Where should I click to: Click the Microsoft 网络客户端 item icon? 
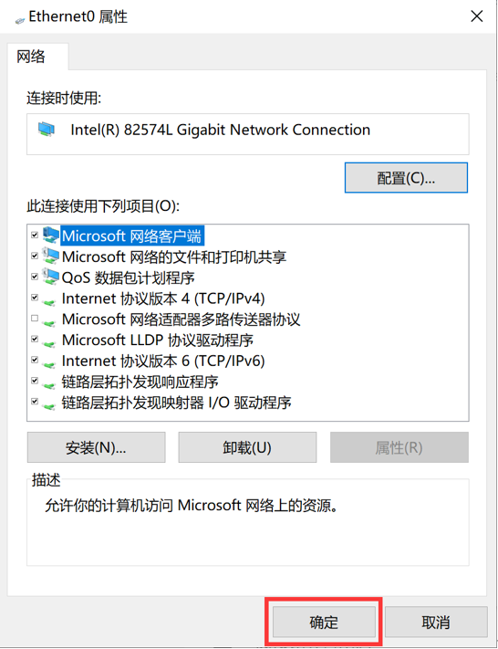pyautogui.click(x=50, y=236)
